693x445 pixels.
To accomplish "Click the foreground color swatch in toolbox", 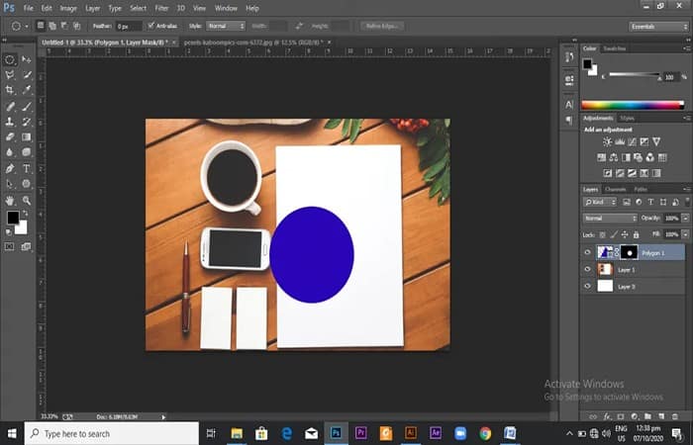I will 12,218.
